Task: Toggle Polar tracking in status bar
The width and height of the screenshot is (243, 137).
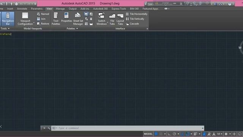Action: click(174, 134)
